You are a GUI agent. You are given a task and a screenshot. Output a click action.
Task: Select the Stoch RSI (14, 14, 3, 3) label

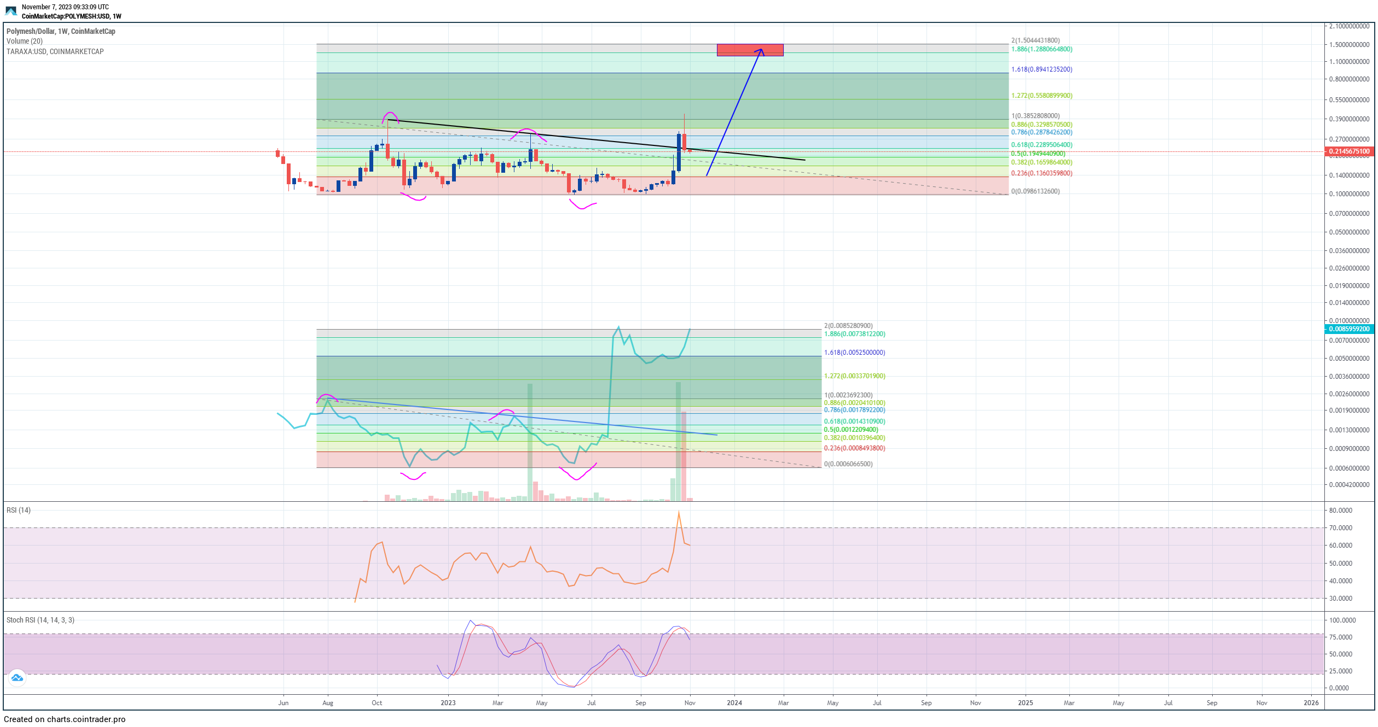pos(40,620)
